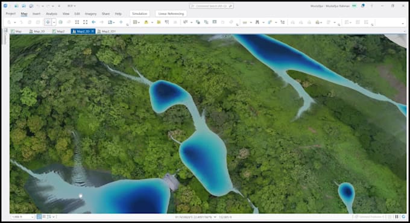Click the Linear Referencing contextual tab
The image size is (410, 223).
(171, 14)
